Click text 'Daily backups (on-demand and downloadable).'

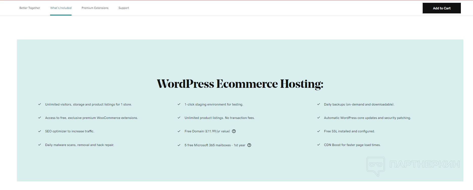[x=359, y=104]
